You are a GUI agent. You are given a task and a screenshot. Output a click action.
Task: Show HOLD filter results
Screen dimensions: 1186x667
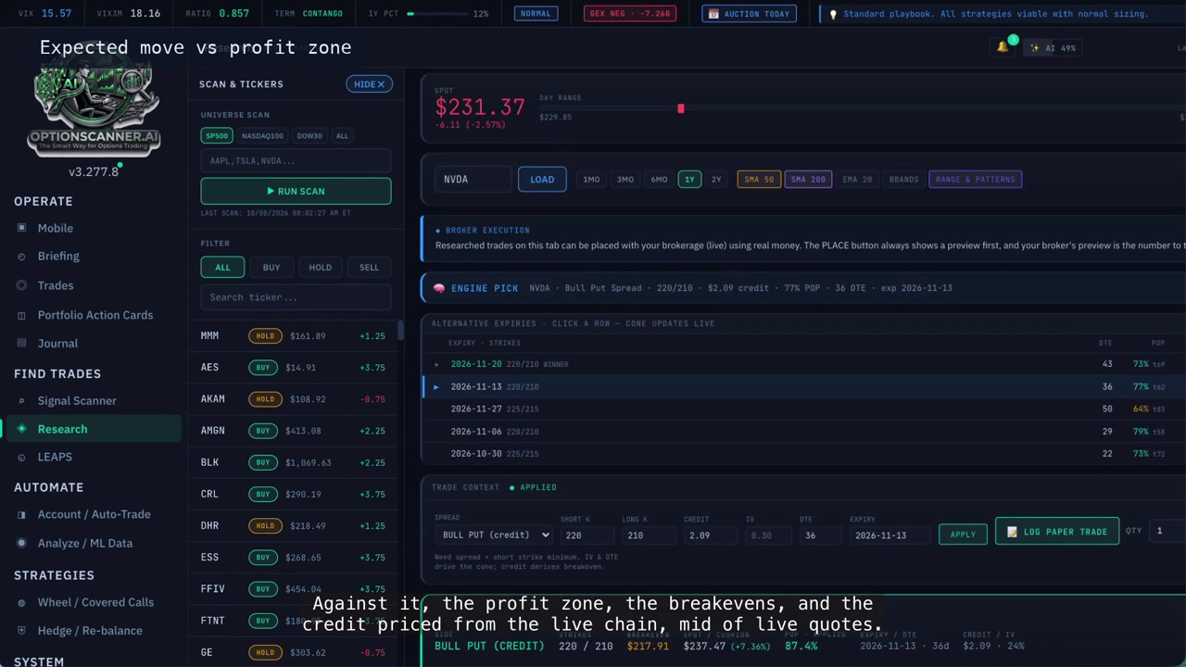(320, 268)
